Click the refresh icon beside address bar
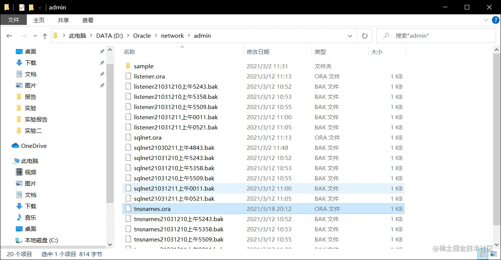 coord(364,35)
